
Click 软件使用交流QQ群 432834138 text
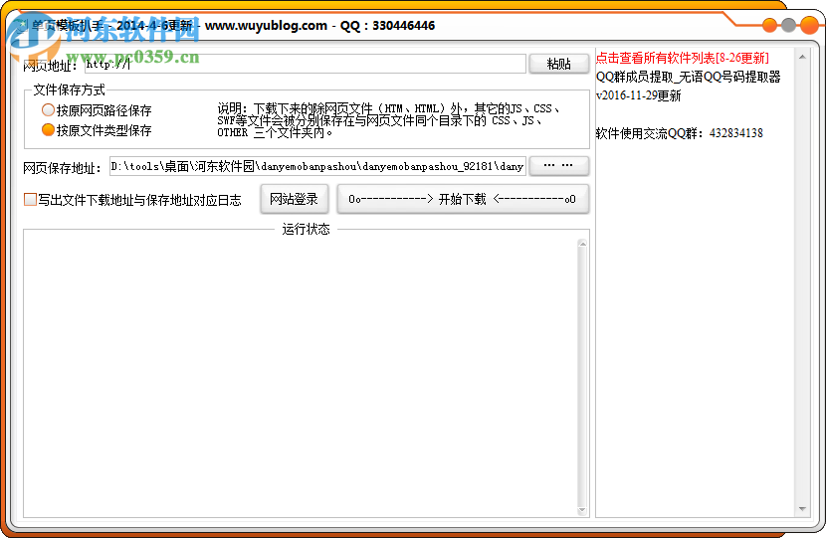(x=679, y=133)
